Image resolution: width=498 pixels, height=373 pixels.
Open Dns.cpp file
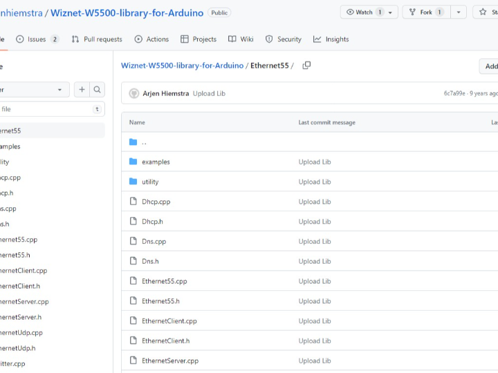154,242
